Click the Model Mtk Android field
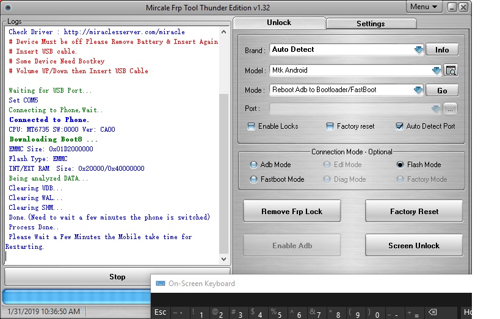This screenshot has height=319, width=500. point(355,70)
